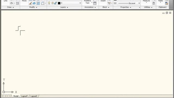Switch to the Model tab
The height and width of the screenshot is (98, 174).
pyautogui.click(x=16, y=96)
